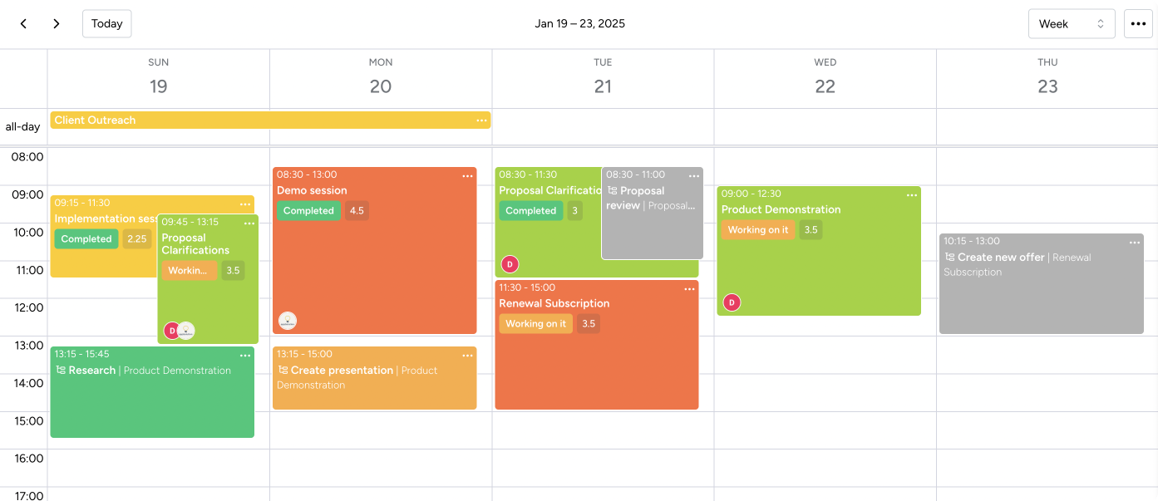Select the Thursday 23 day header
This screenshot has height=501, width=1158.
pyautogui.click(x=1047, y=78)
